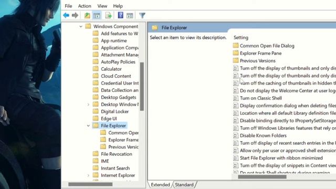Select Add features to Windows folder in tree
336x189 pixels.
[115, 34]
